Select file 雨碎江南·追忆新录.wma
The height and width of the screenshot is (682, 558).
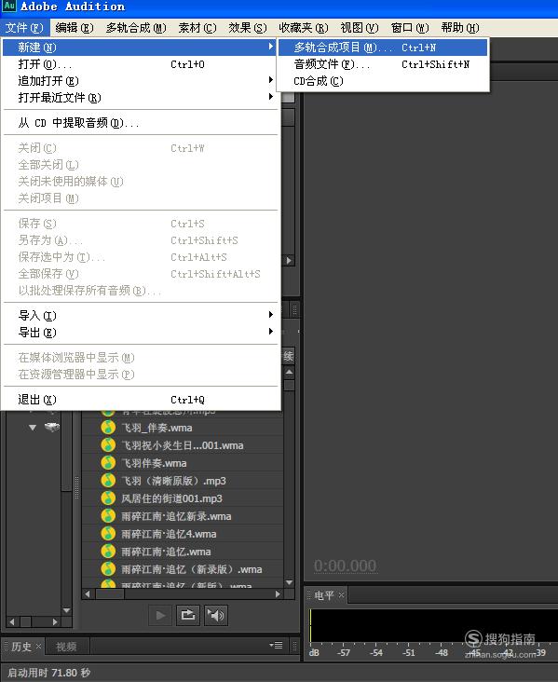click(x=183, y=516)
